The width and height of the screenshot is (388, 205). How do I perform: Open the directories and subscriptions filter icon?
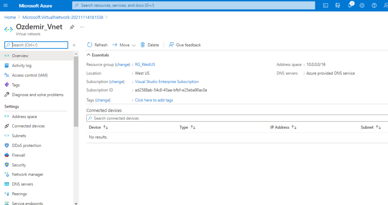(338, 5)
